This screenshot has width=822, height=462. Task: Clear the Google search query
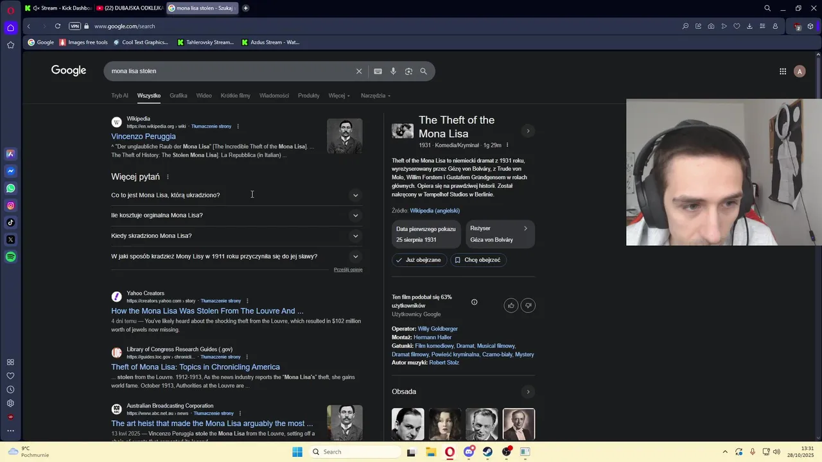pos(359,71)
